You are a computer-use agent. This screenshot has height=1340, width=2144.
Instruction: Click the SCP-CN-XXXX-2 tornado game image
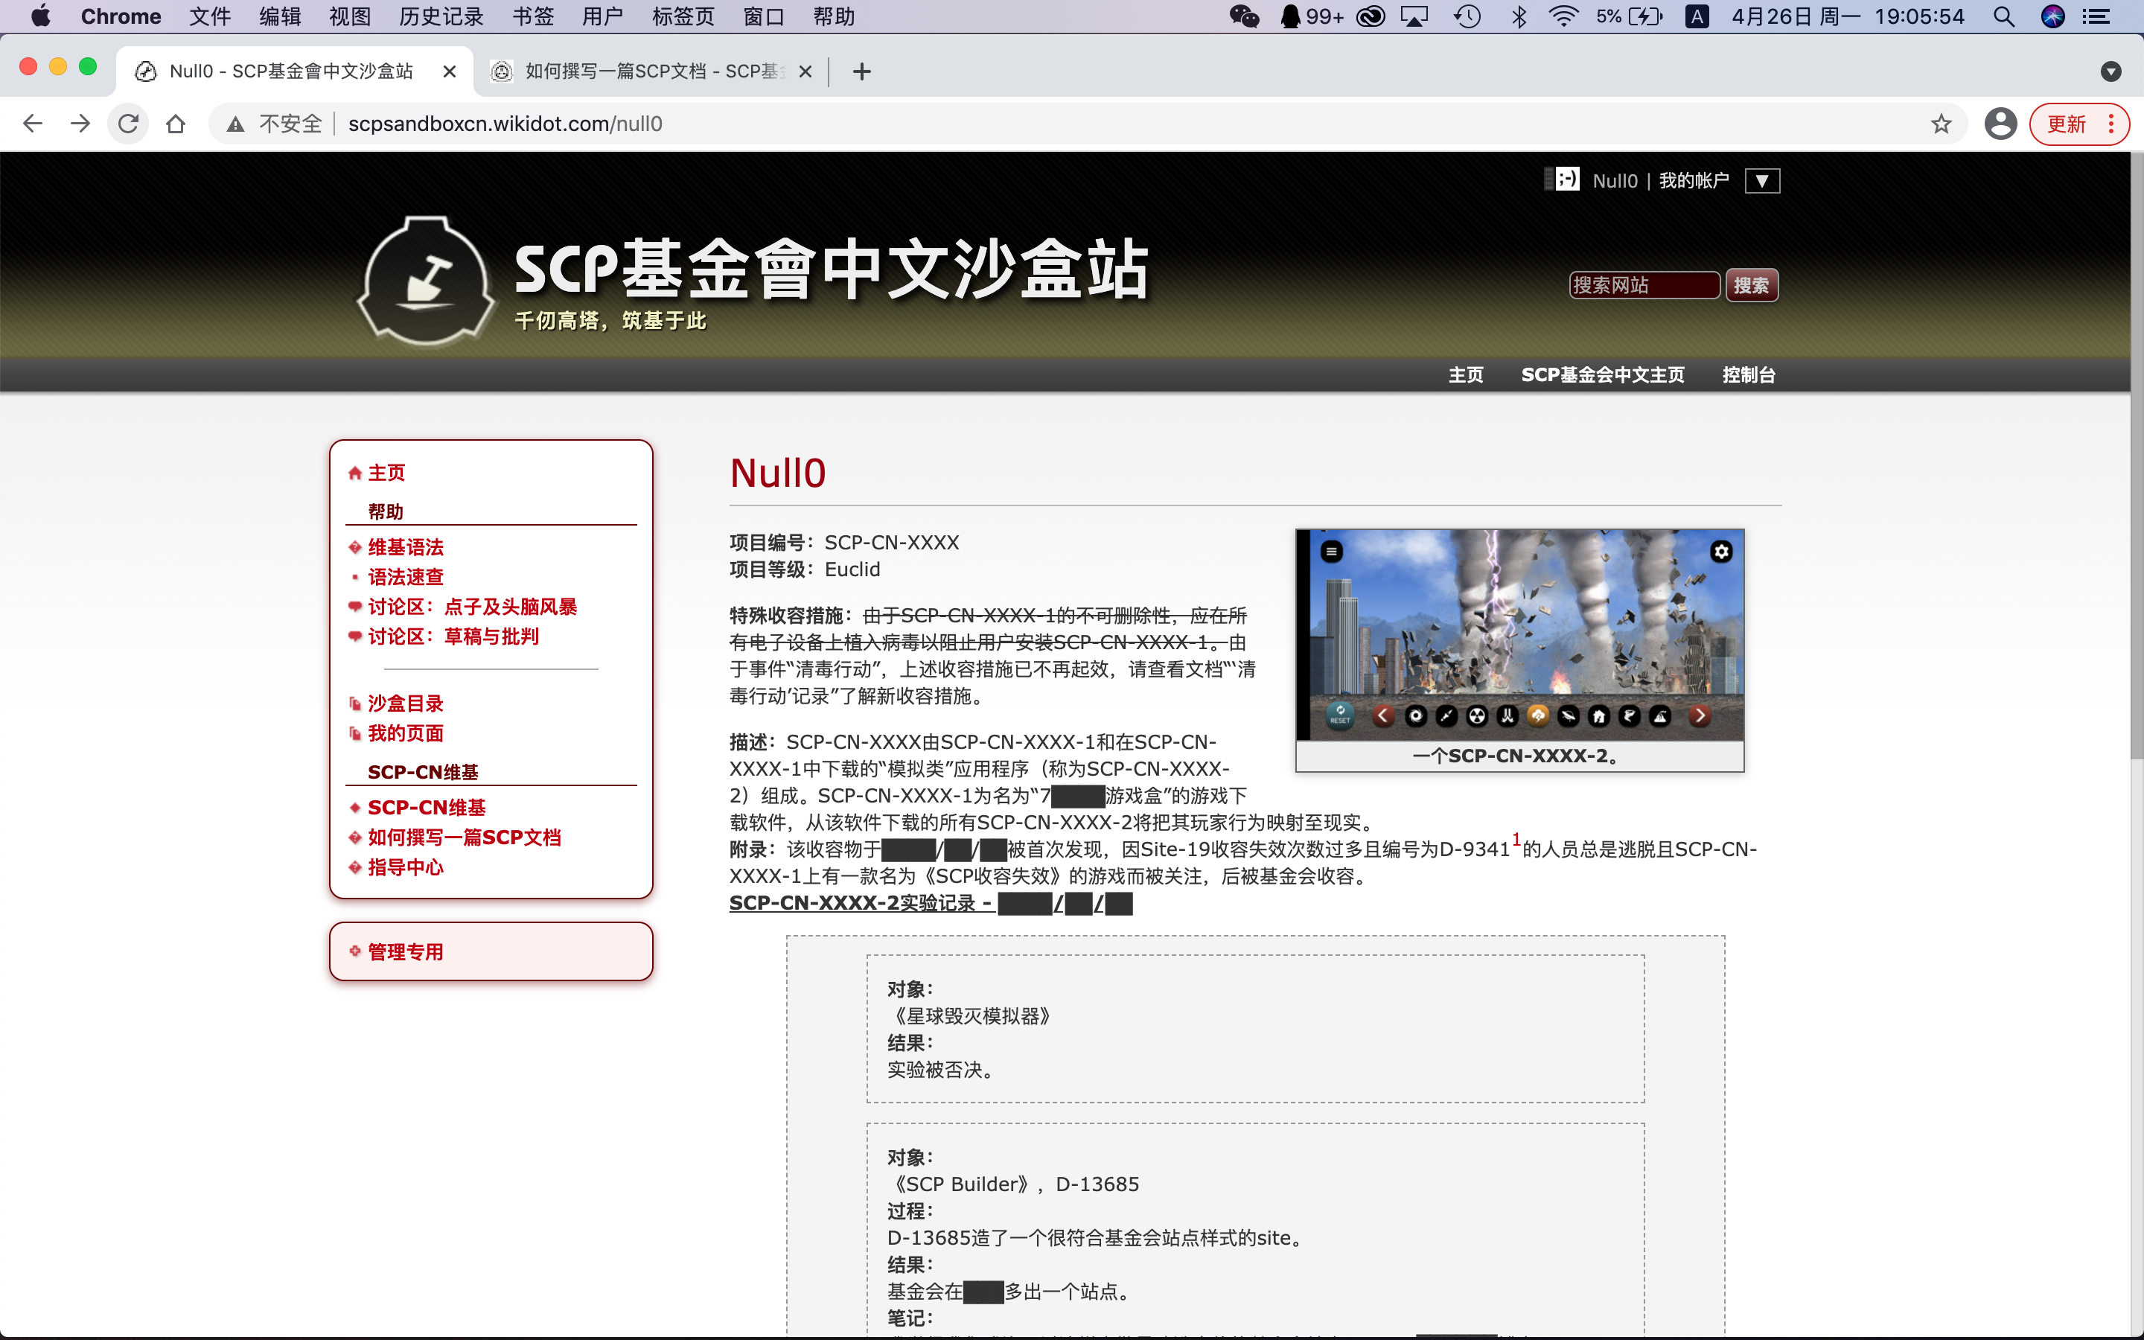(1519, 634)
